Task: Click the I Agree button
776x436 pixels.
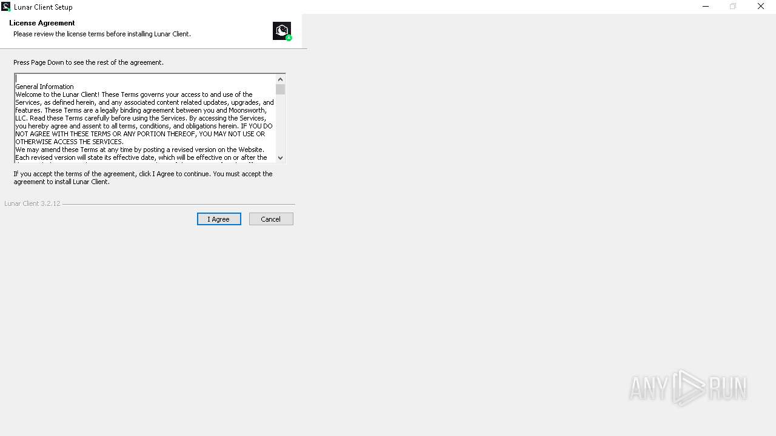Action: [219, 219]
